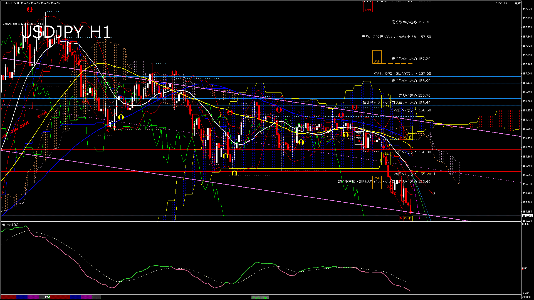Click the red sell arrow at top-left
This screenshot has height=300, width=534.
(x=30, y=10)
